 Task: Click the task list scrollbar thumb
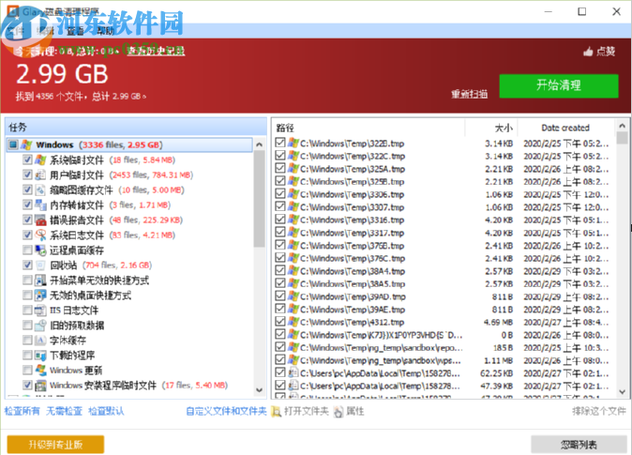pyautogui.click(x=259, y=199)
